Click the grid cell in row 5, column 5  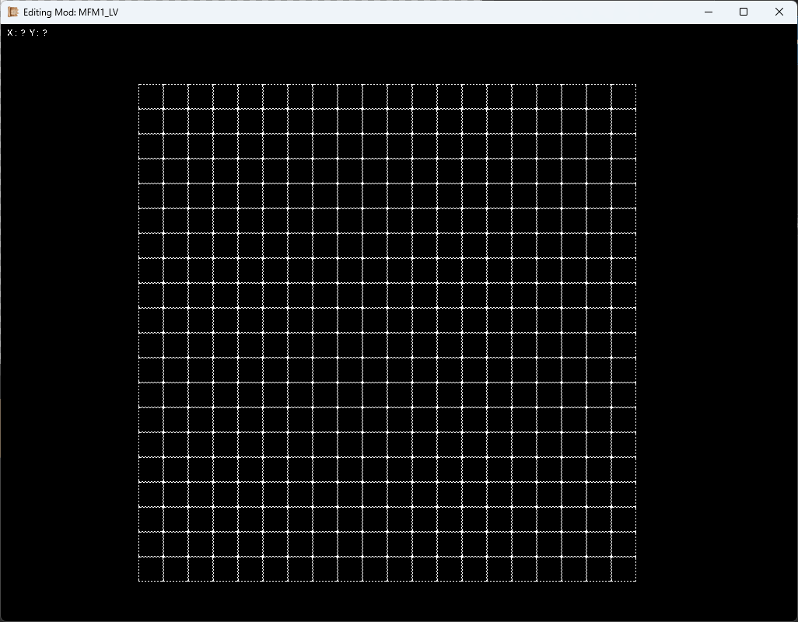[250, 196]
